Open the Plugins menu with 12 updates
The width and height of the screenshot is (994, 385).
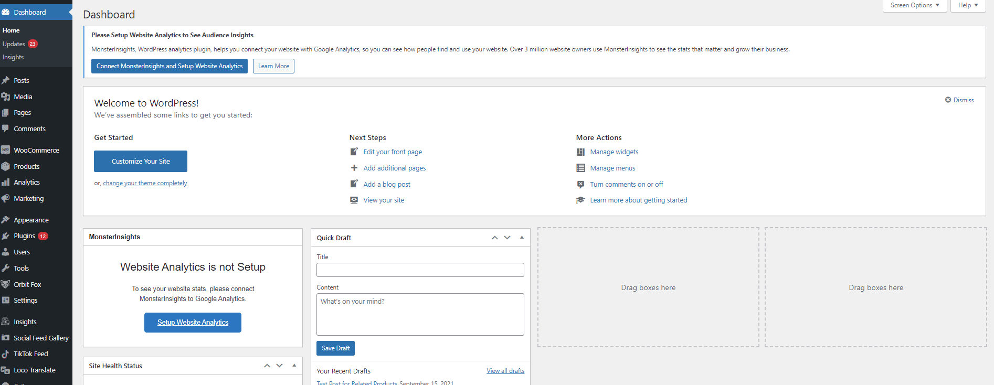click(36, 236)
